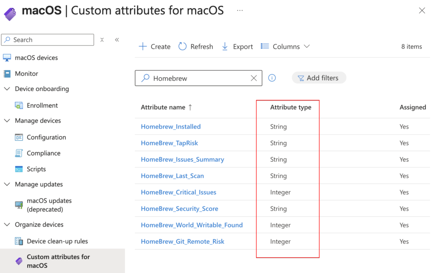The height and width of the screenshot is (273, 435).
Task: Collapse the sidebar with the double chevron
Action: (x=118, y=39)
